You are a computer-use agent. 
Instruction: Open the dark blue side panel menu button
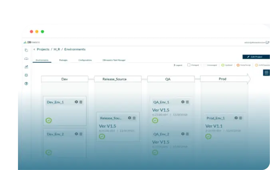point(266,72)
